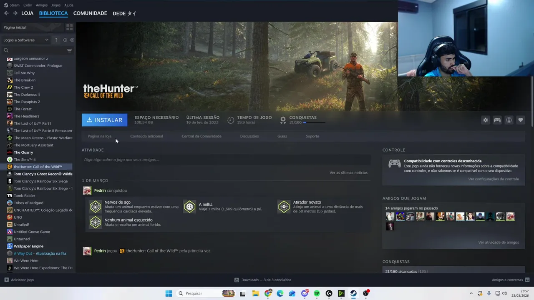Viewport: 534px width, 300px height.
Task: Select The Quarry in the game list
Action: coord(23,152)
